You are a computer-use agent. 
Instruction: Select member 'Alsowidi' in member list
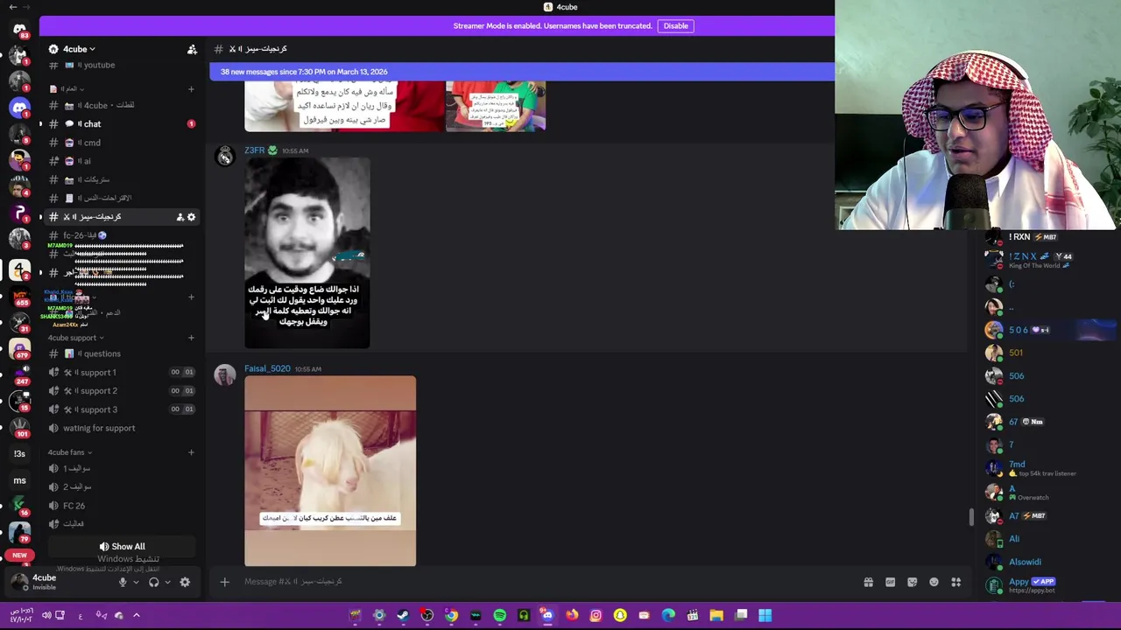point(1047,563)
